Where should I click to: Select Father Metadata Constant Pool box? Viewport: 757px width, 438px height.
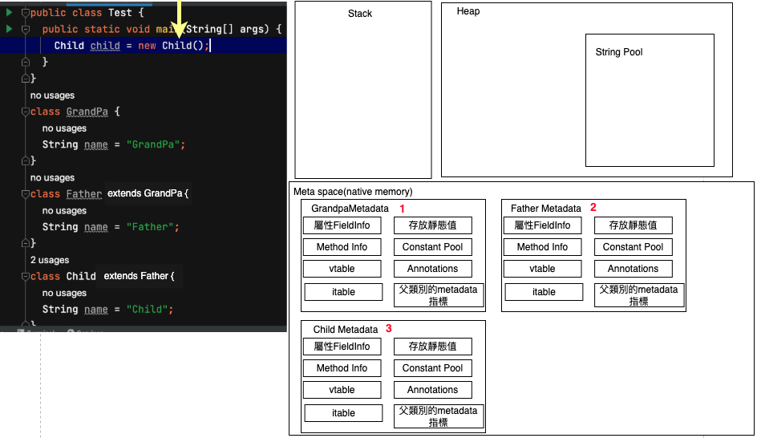(x=633, y=247)
